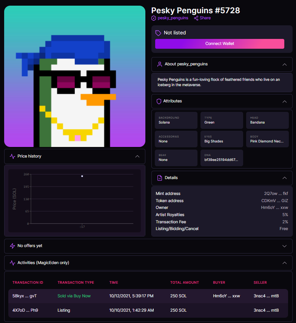
Task: Click the Artist Royalties 5% value
Action: tap(285, 215)
